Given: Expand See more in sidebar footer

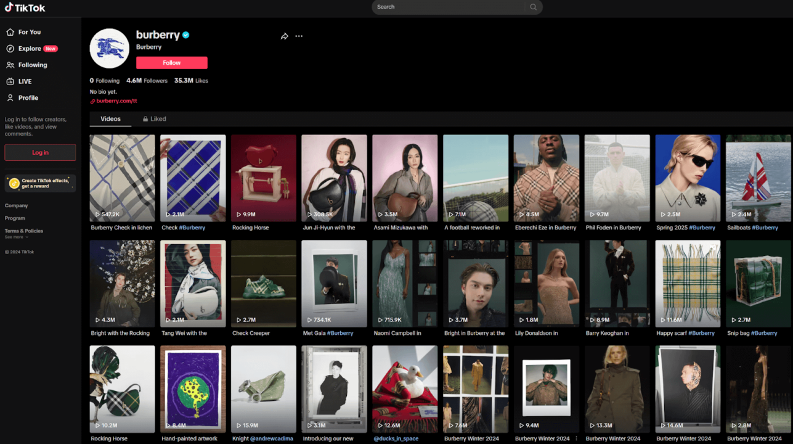Looking at the screenshot, I should click(16, 237).
